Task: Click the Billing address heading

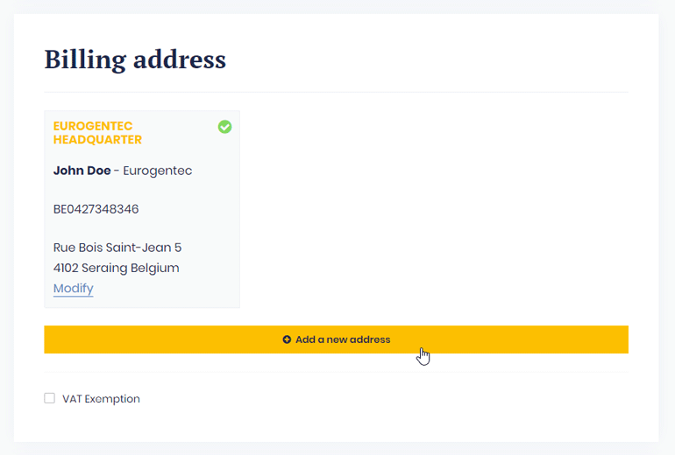Action: pos(135,60)
